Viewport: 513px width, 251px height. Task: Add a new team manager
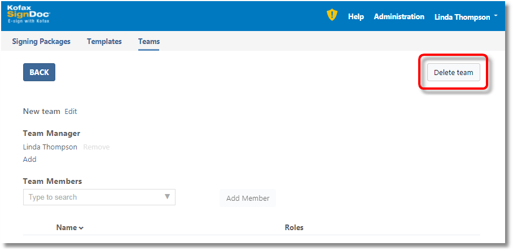(30, 160)
